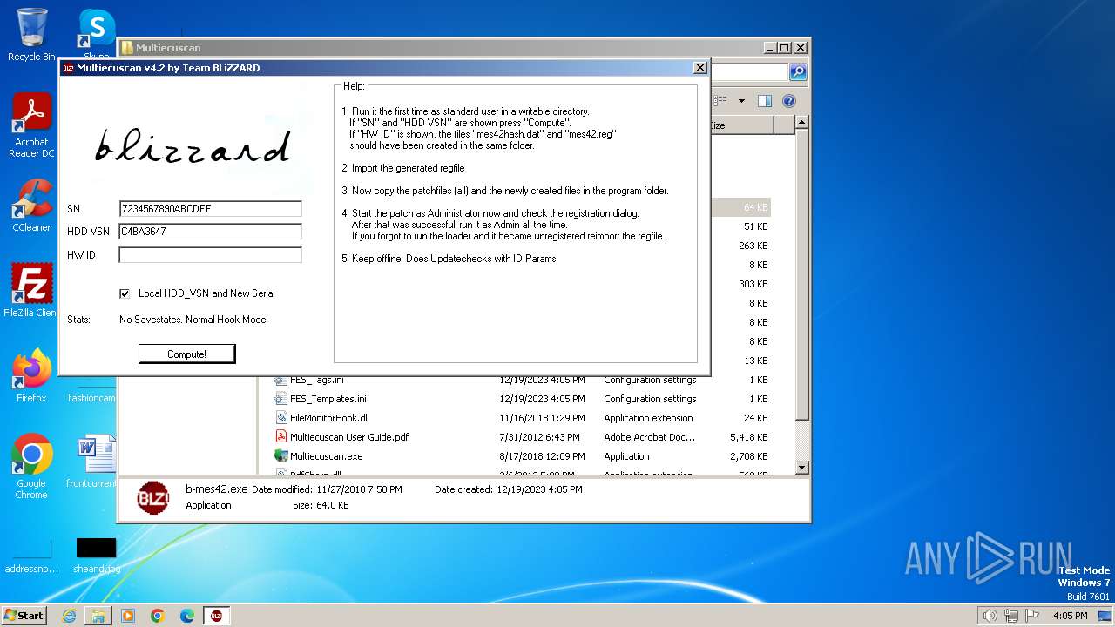Toggle Local HDD_VSN and New Serial checkbox
Image resolution: width=1115 pixels, height=627 pixels.
(x=125, y=293)
